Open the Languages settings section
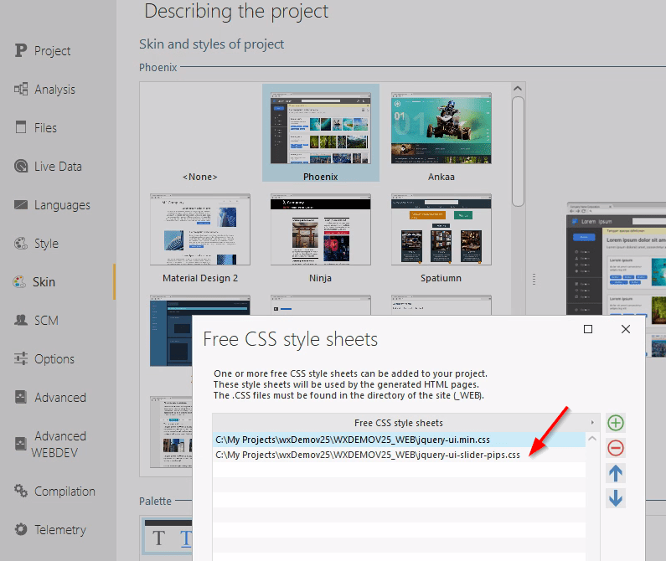 click(x=61, y=205)
